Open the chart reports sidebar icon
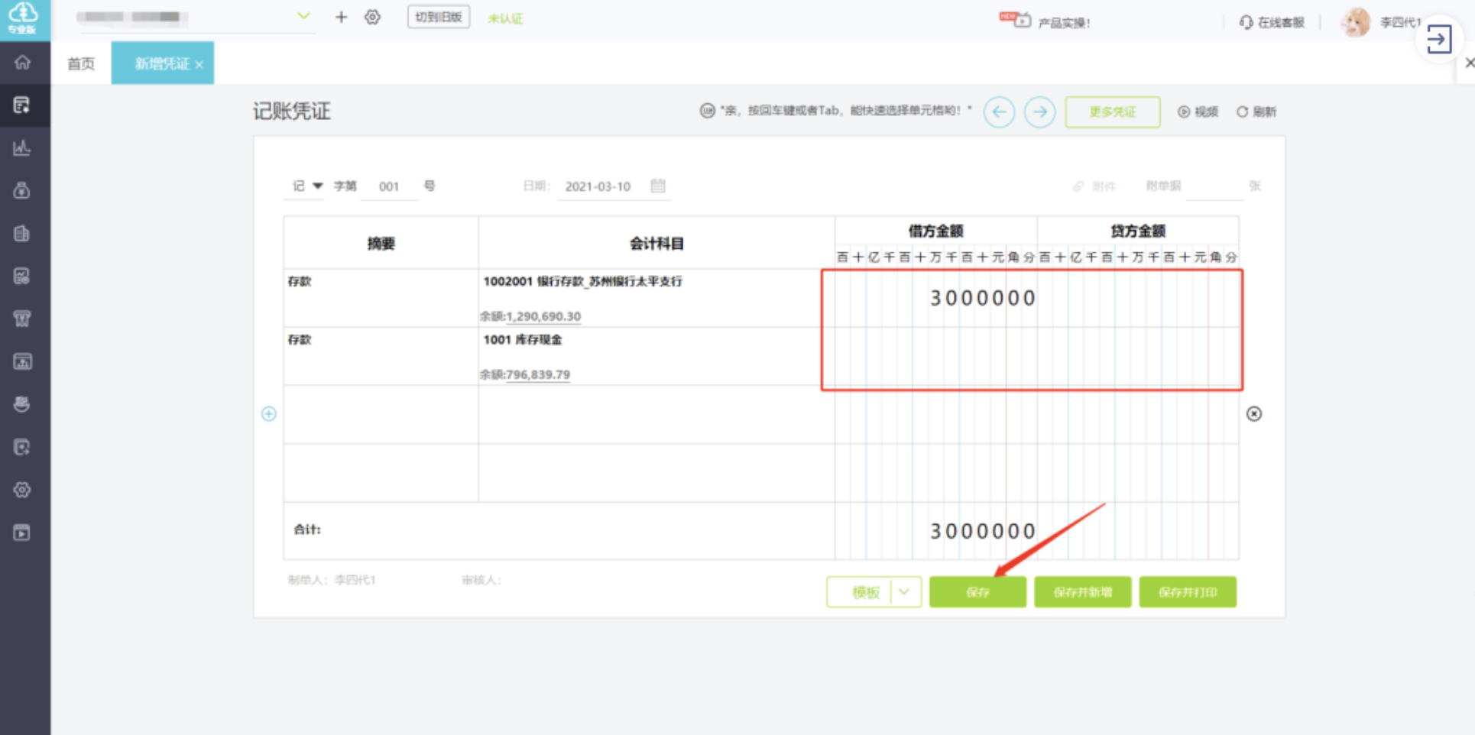The height and width of the screenshot is (735, 1475). tap(22, 147)
